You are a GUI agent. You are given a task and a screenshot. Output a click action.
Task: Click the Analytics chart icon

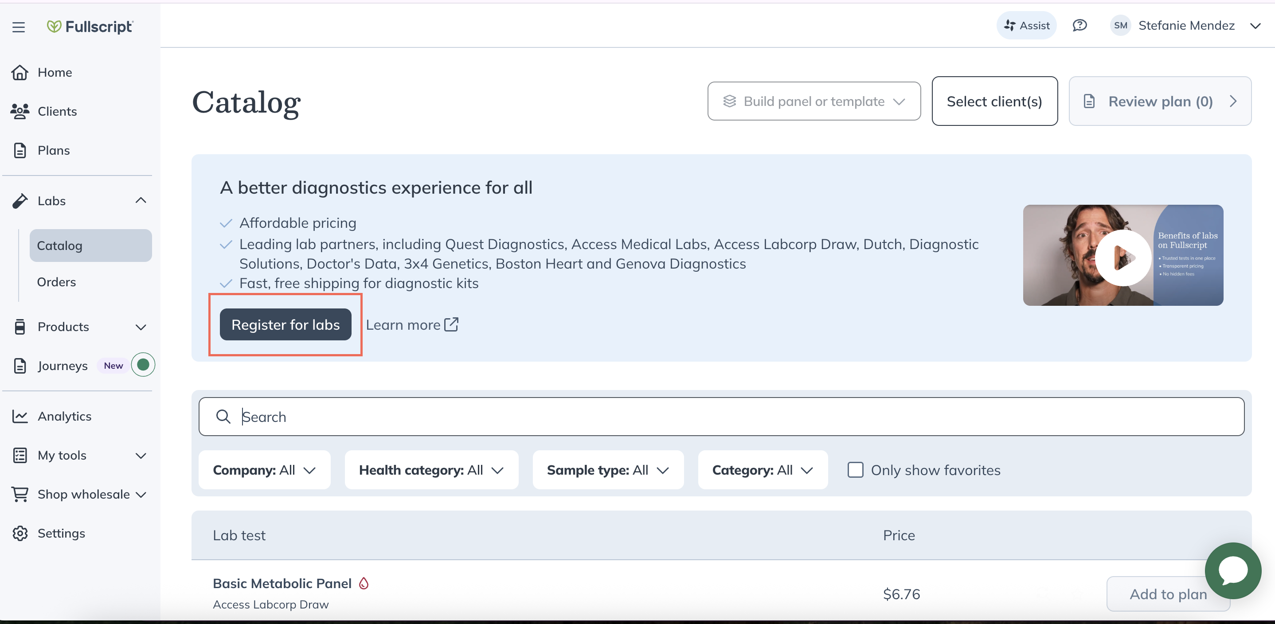[20, 416]
